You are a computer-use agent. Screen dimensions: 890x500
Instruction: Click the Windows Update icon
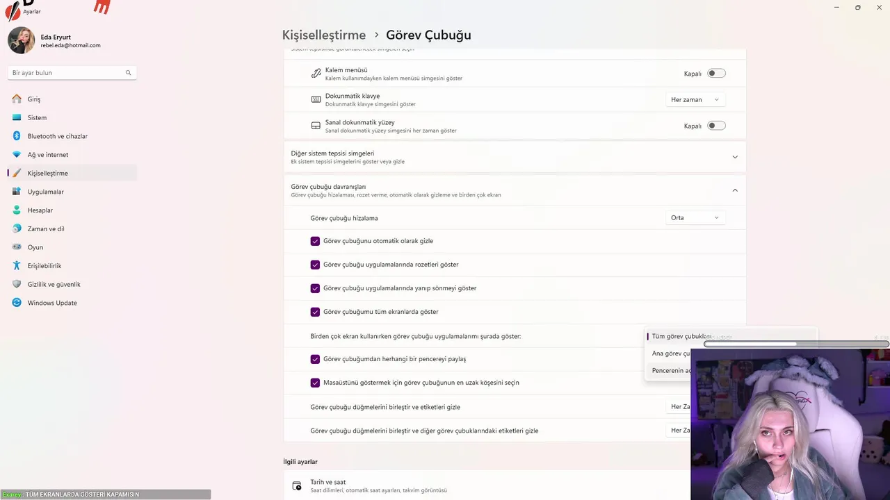point(17,303)
